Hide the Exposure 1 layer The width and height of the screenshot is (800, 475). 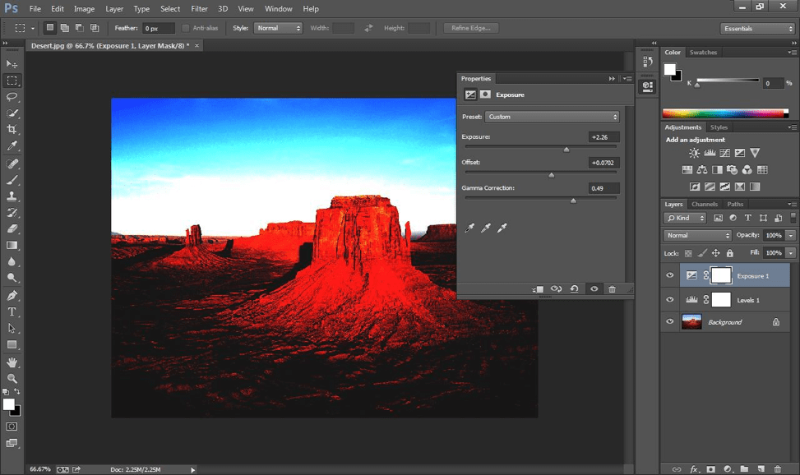pyautogui.click(x=670, y=276)
